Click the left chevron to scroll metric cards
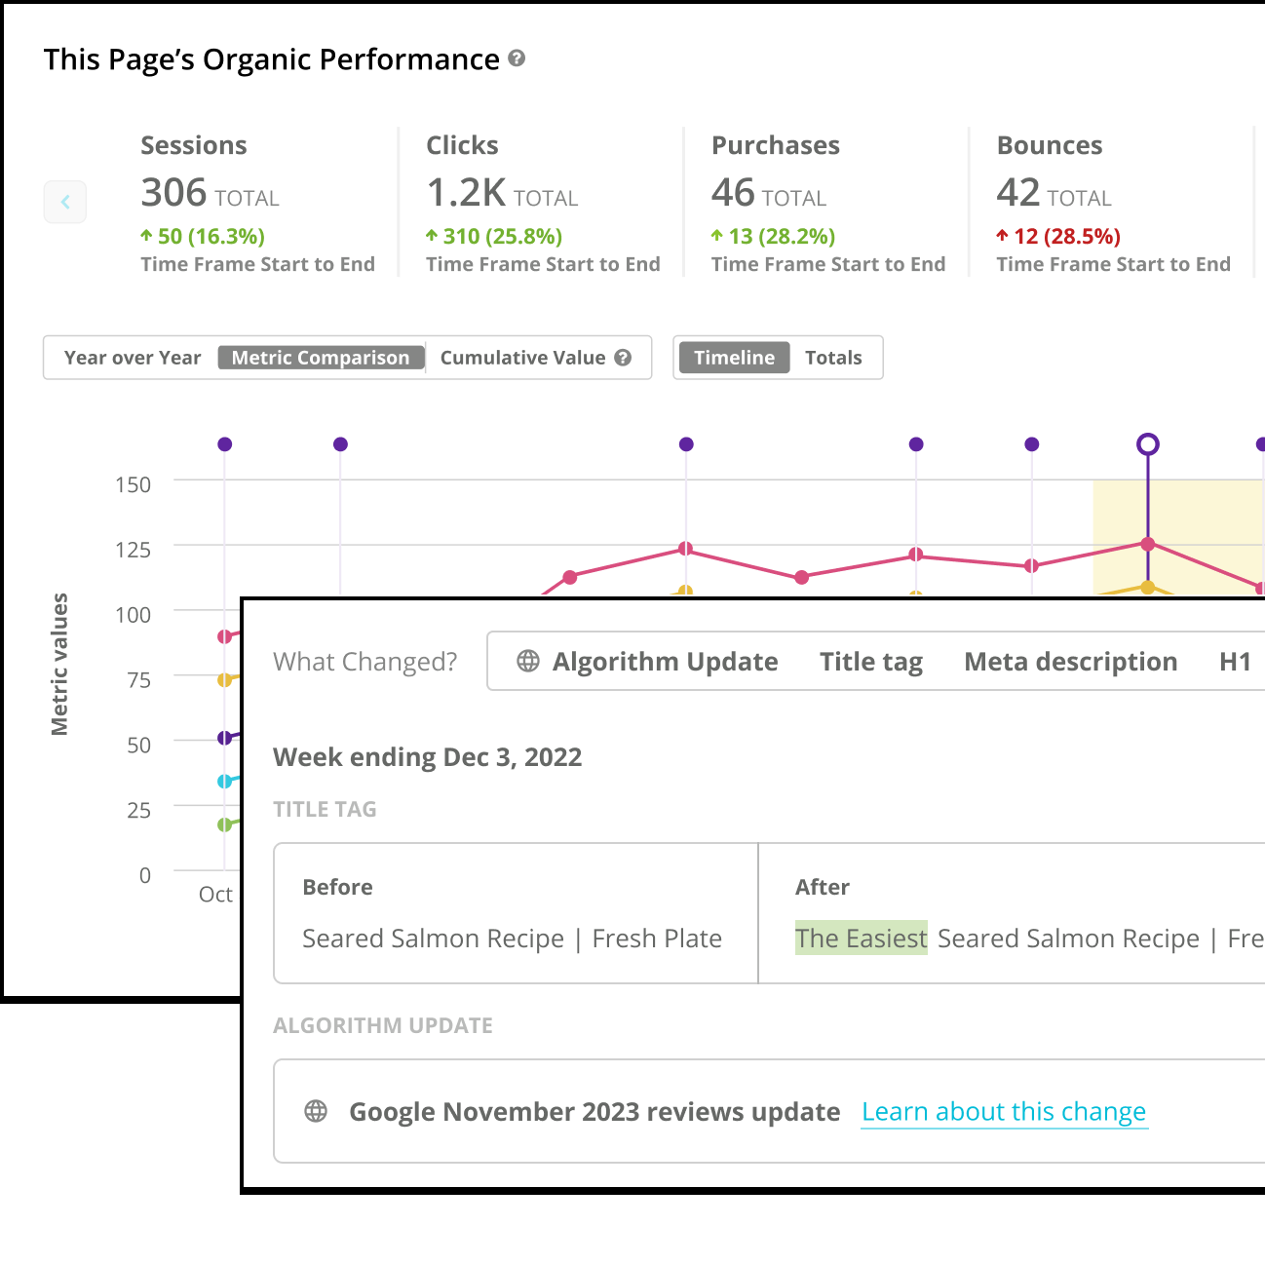Viewport: 1265px width, 1265px height. click(64, 202)
